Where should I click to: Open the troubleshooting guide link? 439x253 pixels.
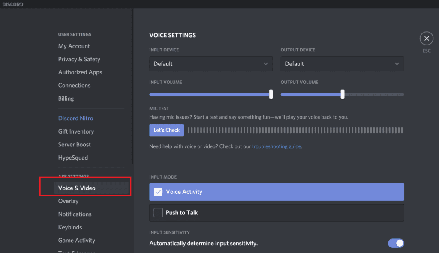[277, 146]
